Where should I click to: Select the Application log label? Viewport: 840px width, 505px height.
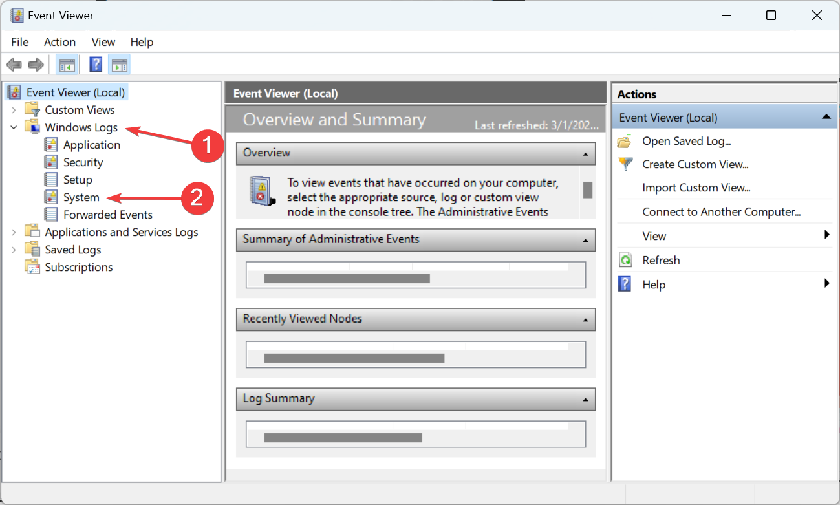(92, 145)
